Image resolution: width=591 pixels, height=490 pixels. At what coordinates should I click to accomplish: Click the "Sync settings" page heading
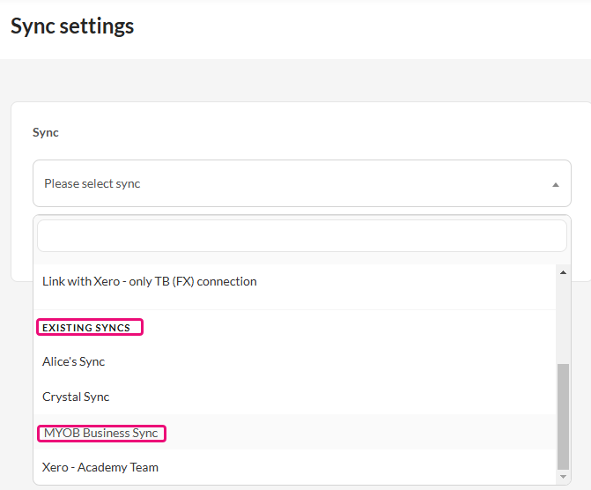72,26
